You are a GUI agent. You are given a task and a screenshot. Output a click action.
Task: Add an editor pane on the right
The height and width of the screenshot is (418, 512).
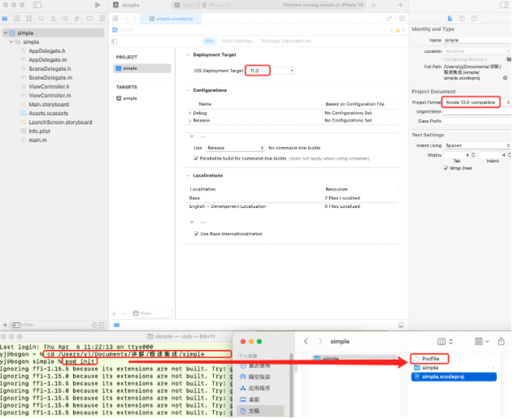[x=402, y=18]
